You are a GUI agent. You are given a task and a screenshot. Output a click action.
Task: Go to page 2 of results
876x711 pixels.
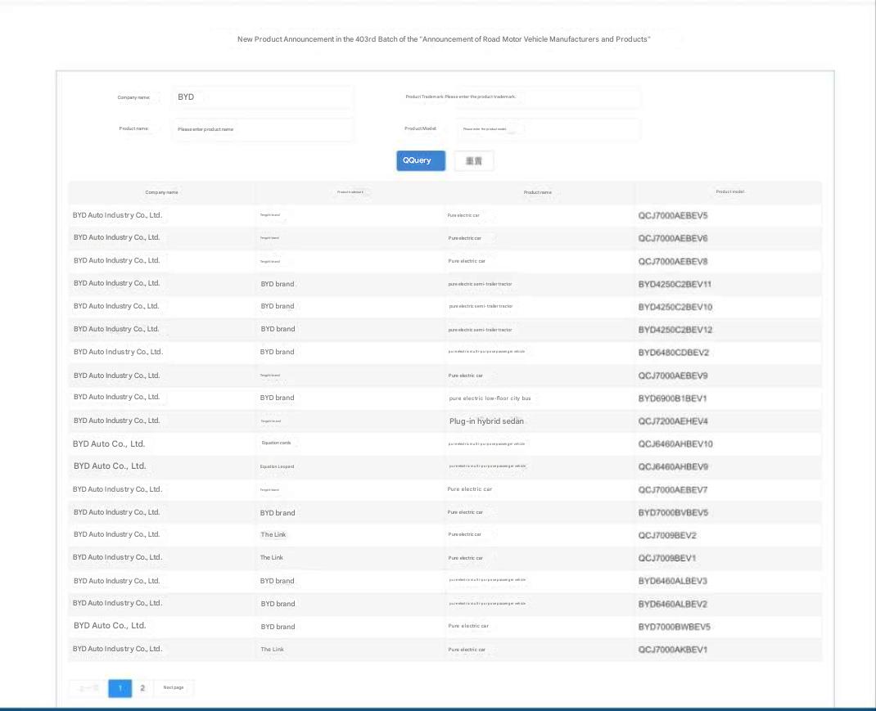142,688
